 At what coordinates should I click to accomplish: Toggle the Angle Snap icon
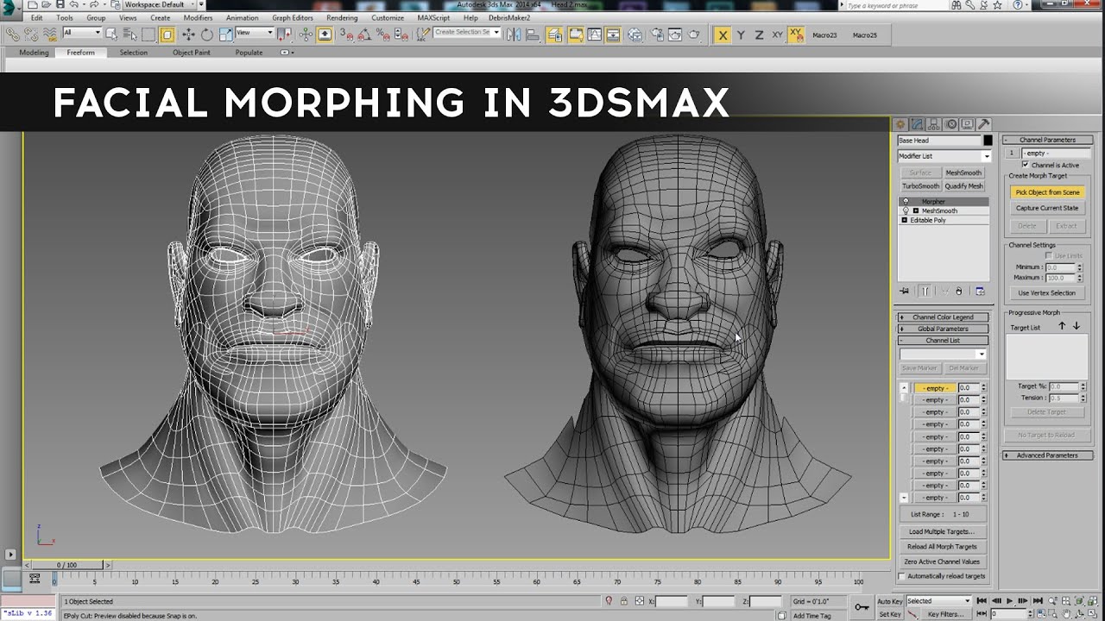tap(364, 35)
